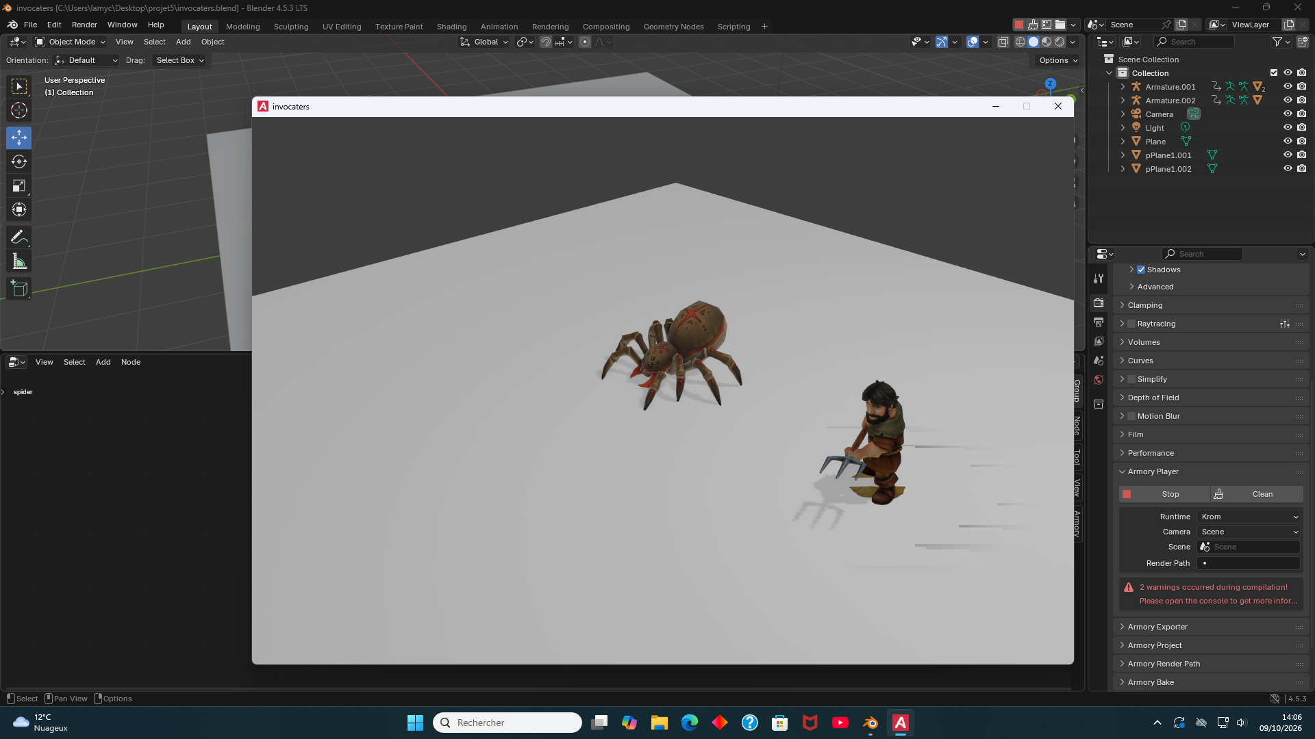Switch to the Shading workspace tab
1315x739 pixels.
click(451, 27)
